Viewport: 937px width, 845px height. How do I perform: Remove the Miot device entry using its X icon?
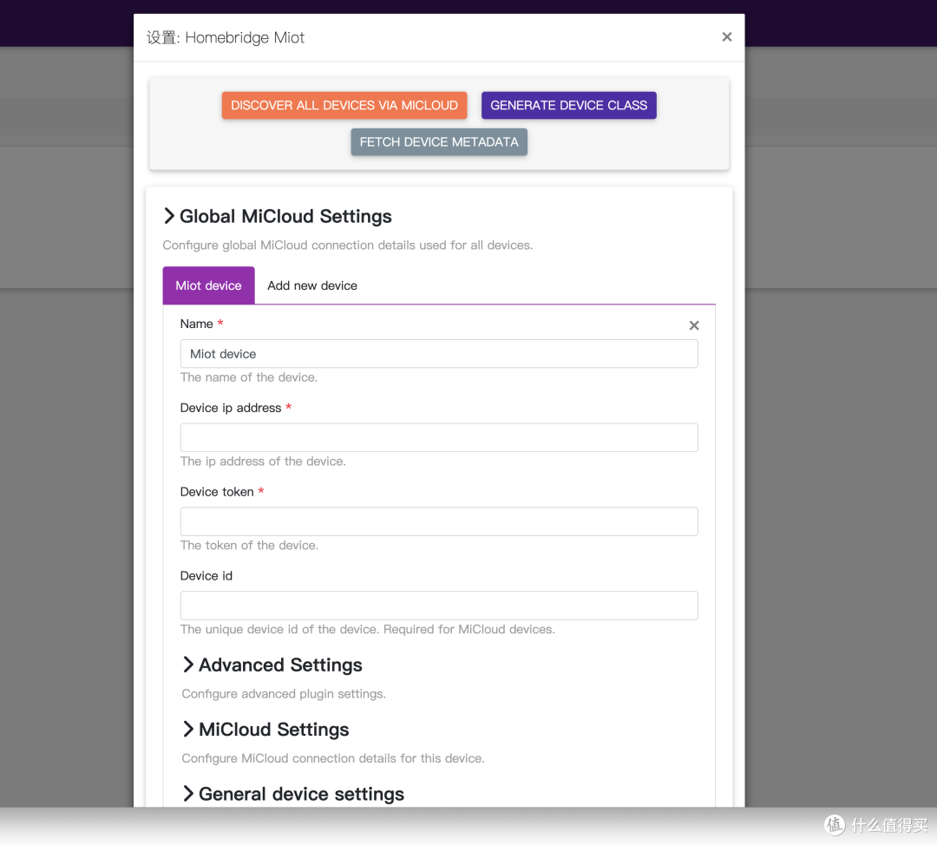click(x=693, y=325)
